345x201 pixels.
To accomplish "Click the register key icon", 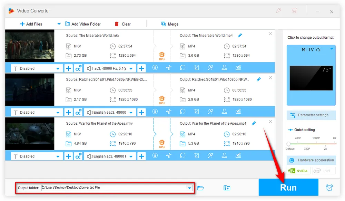I will (278, 11).
